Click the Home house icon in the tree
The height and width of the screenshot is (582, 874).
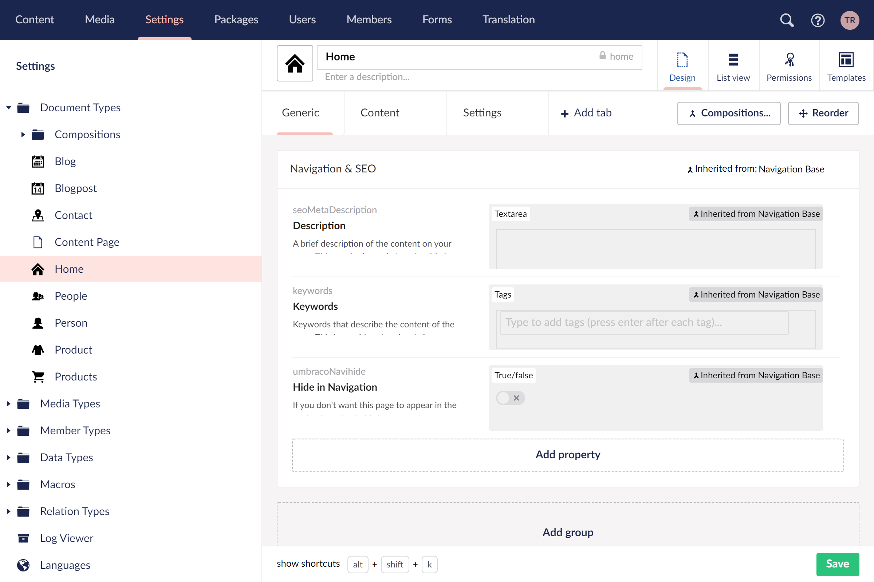(x=38, y=269)
